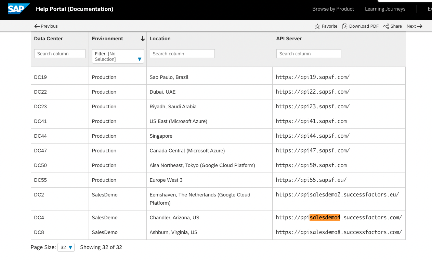Click the Location column header

pyautogui.click(x=160, y=39)
